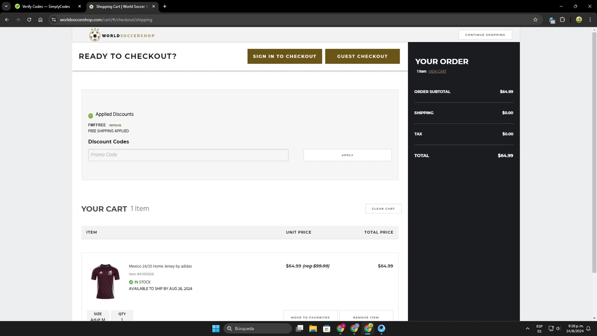Viewport: 597px width, 336px height.
Task: Open the Windows Start menu
Action: tap(216, 328)
